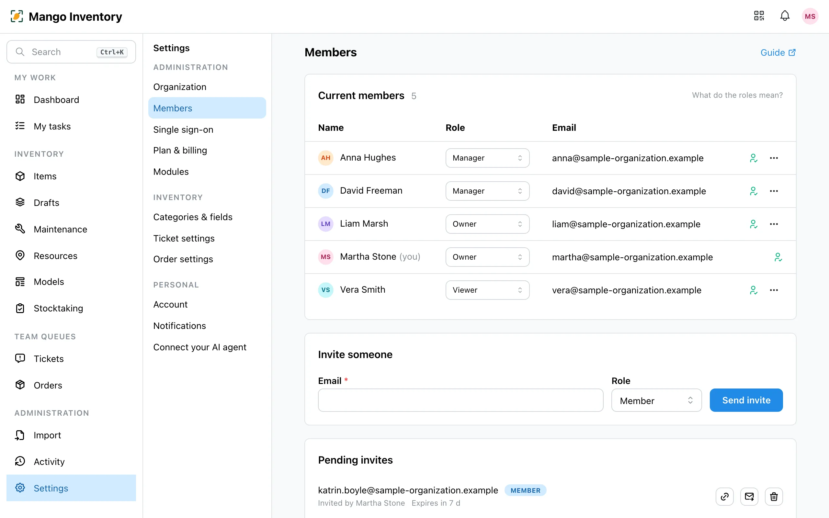The height and width of the screenshot is (518, 829).
Task: Open more options for Vera Smith
Action: click(x=774, y=290)
